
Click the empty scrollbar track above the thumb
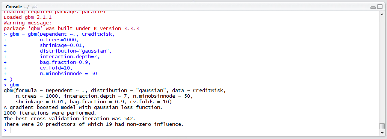pyautogui.click(x=382, y=69)
